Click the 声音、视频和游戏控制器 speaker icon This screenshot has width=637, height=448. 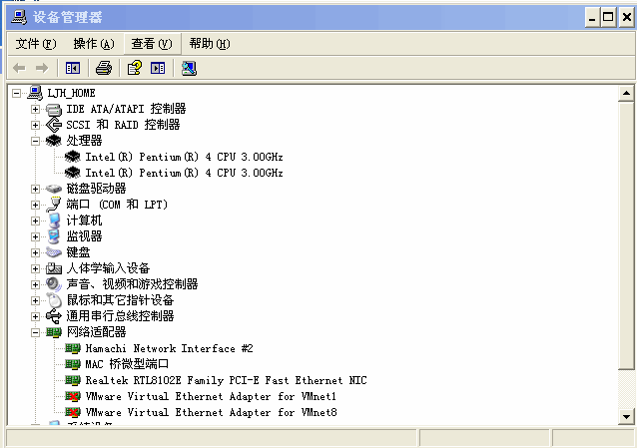click(x=54, y=284)
